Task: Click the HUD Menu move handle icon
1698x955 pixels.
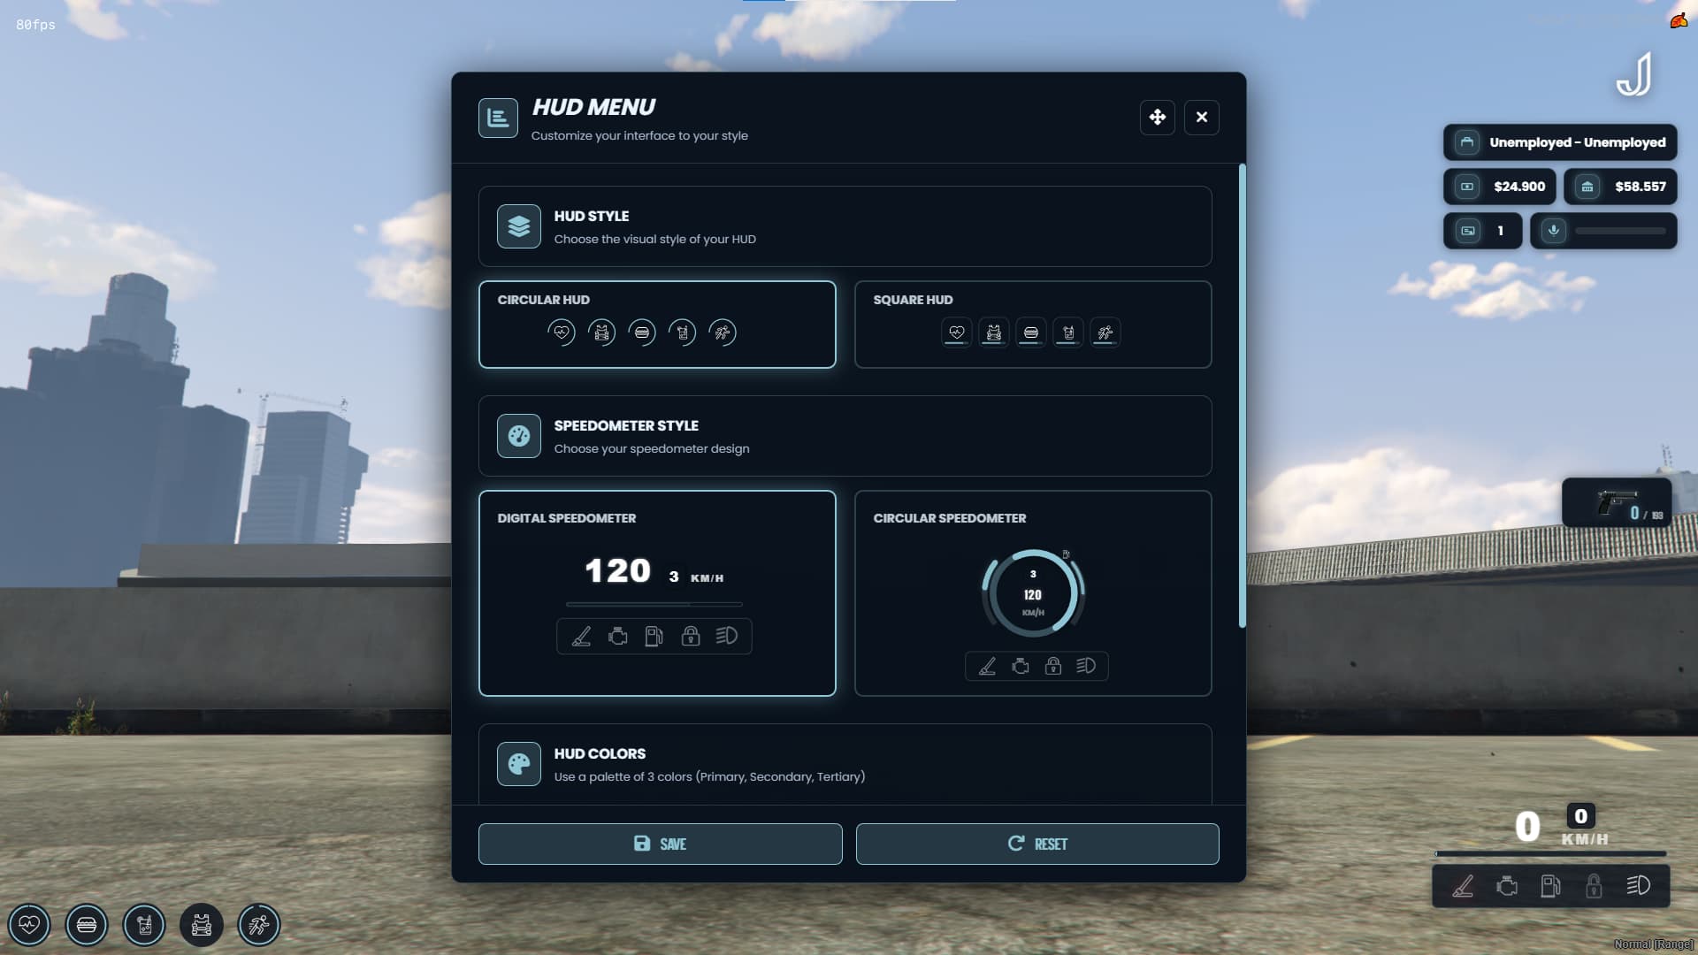Action: point(1157,117)
